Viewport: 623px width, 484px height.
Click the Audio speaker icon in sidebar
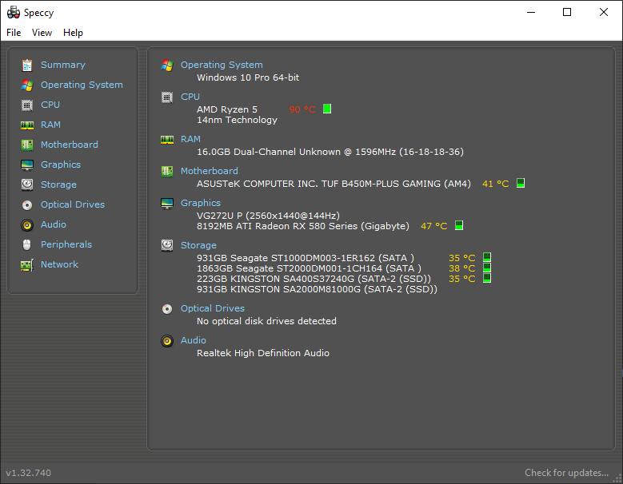click(27, 225)
